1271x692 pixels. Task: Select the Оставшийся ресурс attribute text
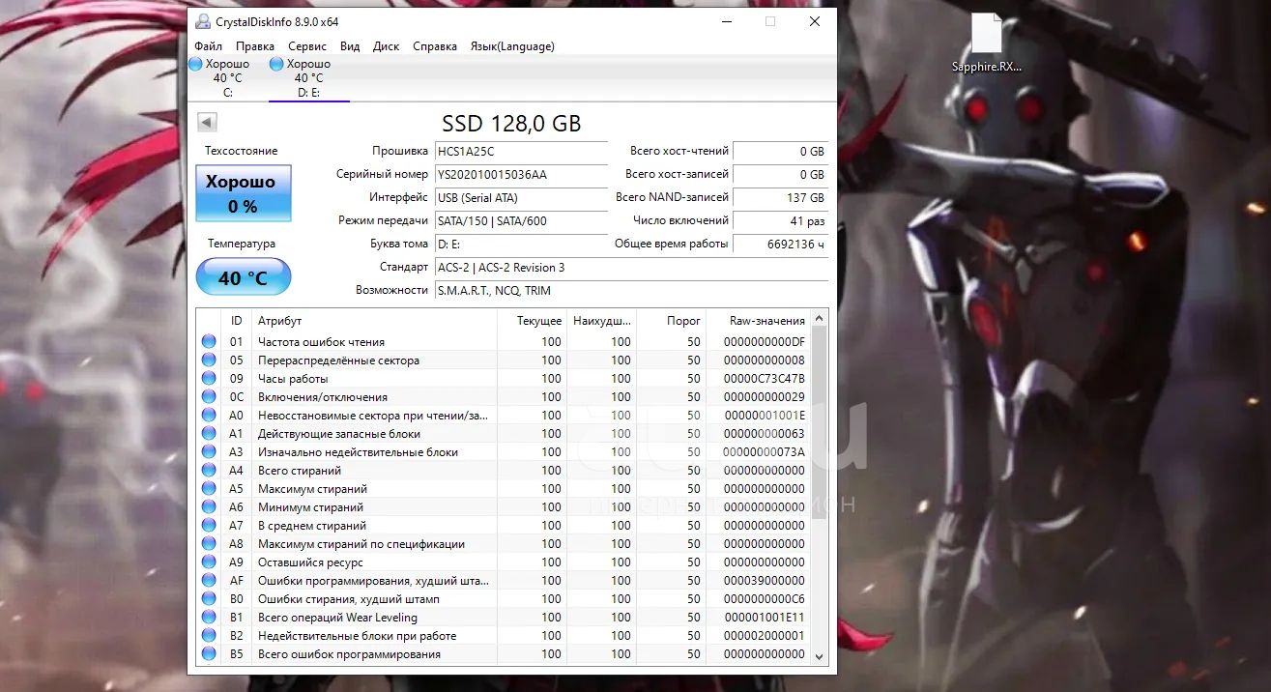(x=310, y=562)
